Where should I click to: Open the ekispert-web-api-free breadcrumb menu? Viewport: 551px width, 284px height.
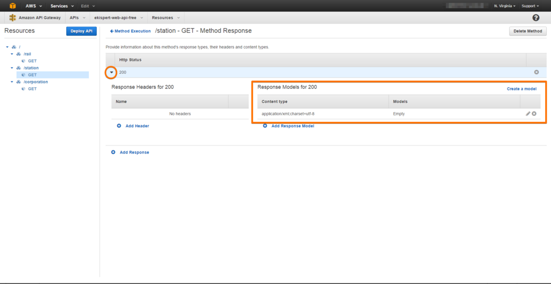(x=119, y=18)
